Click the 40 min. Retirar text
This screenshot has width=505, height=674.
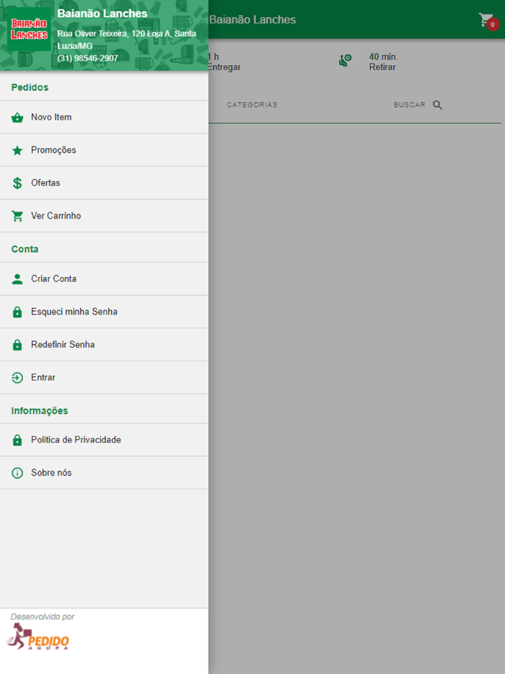pyautogui.click(x=383, y=62)
